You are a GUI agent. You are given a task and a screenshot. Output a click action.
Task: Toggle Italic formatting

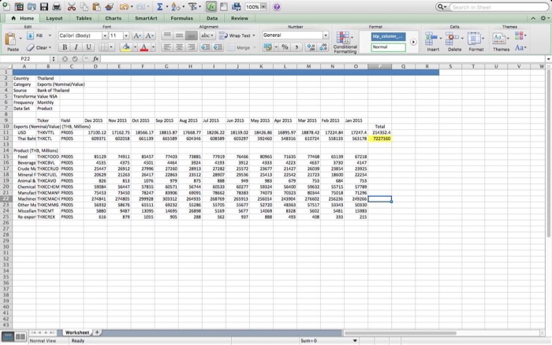coord(77,48)
